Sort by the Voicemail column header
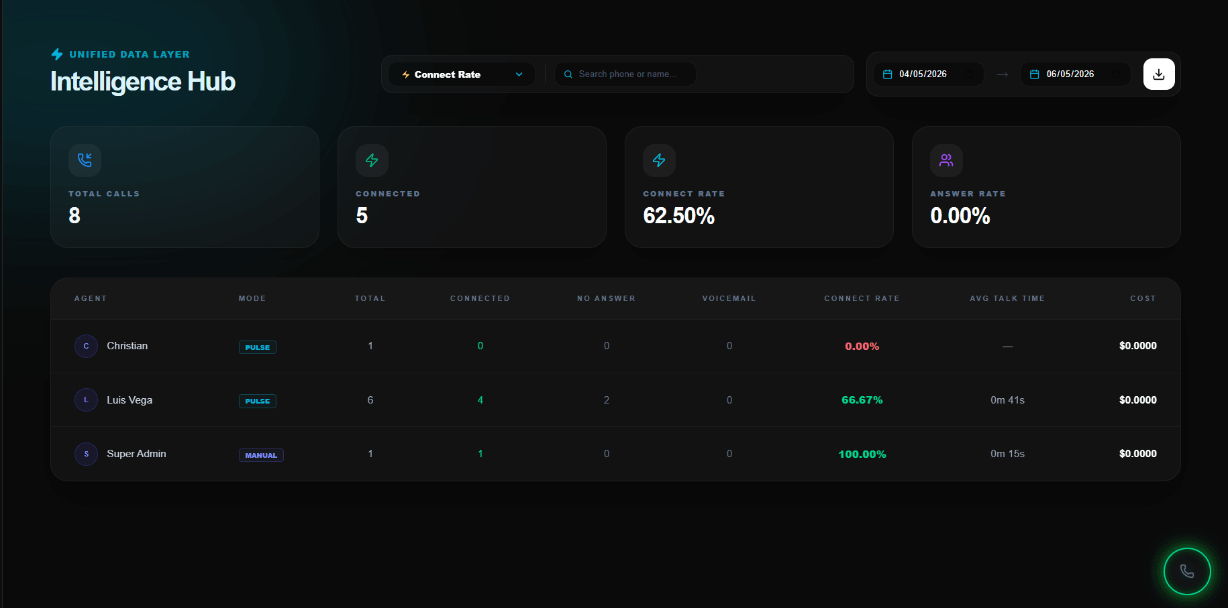1228x608 pixels. [x=729, y=298]
